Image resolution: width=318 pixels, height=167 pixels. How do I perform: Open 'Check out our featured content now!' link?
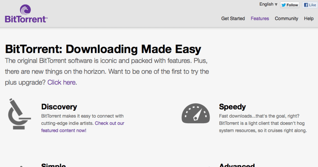coord(83,127)
